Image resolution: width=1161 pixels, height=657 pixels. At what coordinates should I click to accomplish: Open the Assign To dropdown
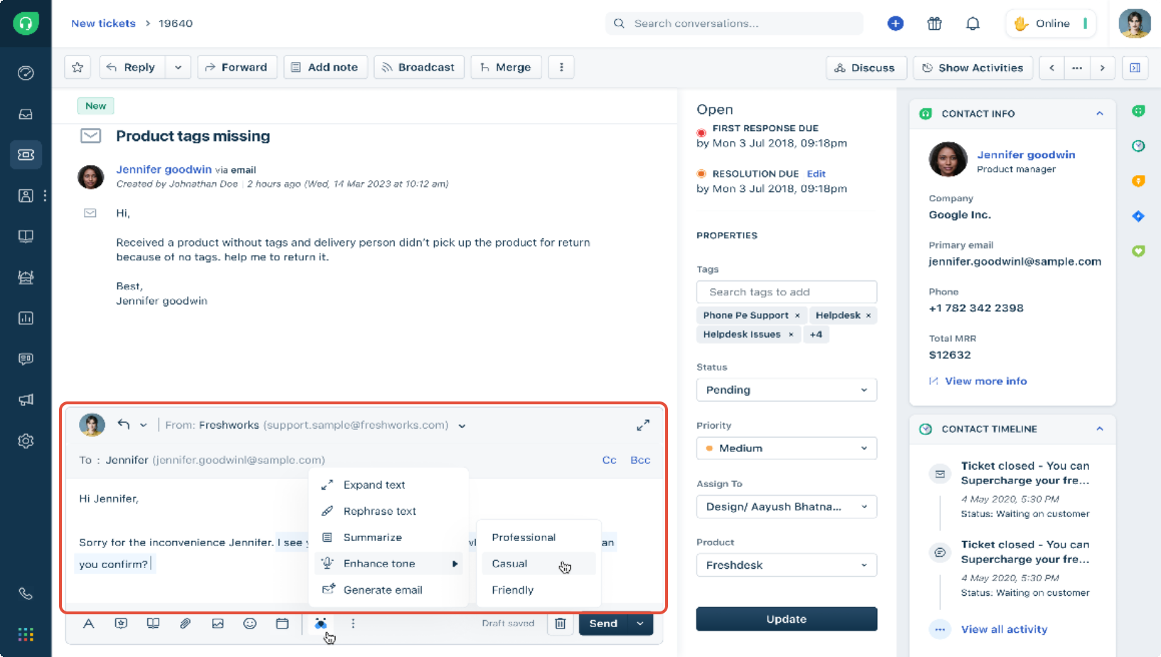(786, 507)
